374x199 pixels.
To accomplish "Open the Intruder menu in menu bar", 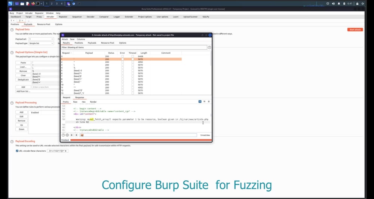I will (29, 13).
